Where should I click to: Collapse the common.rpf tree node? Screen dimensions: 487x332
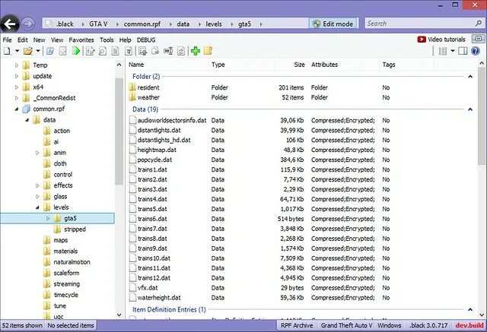(x=17, y=109)
